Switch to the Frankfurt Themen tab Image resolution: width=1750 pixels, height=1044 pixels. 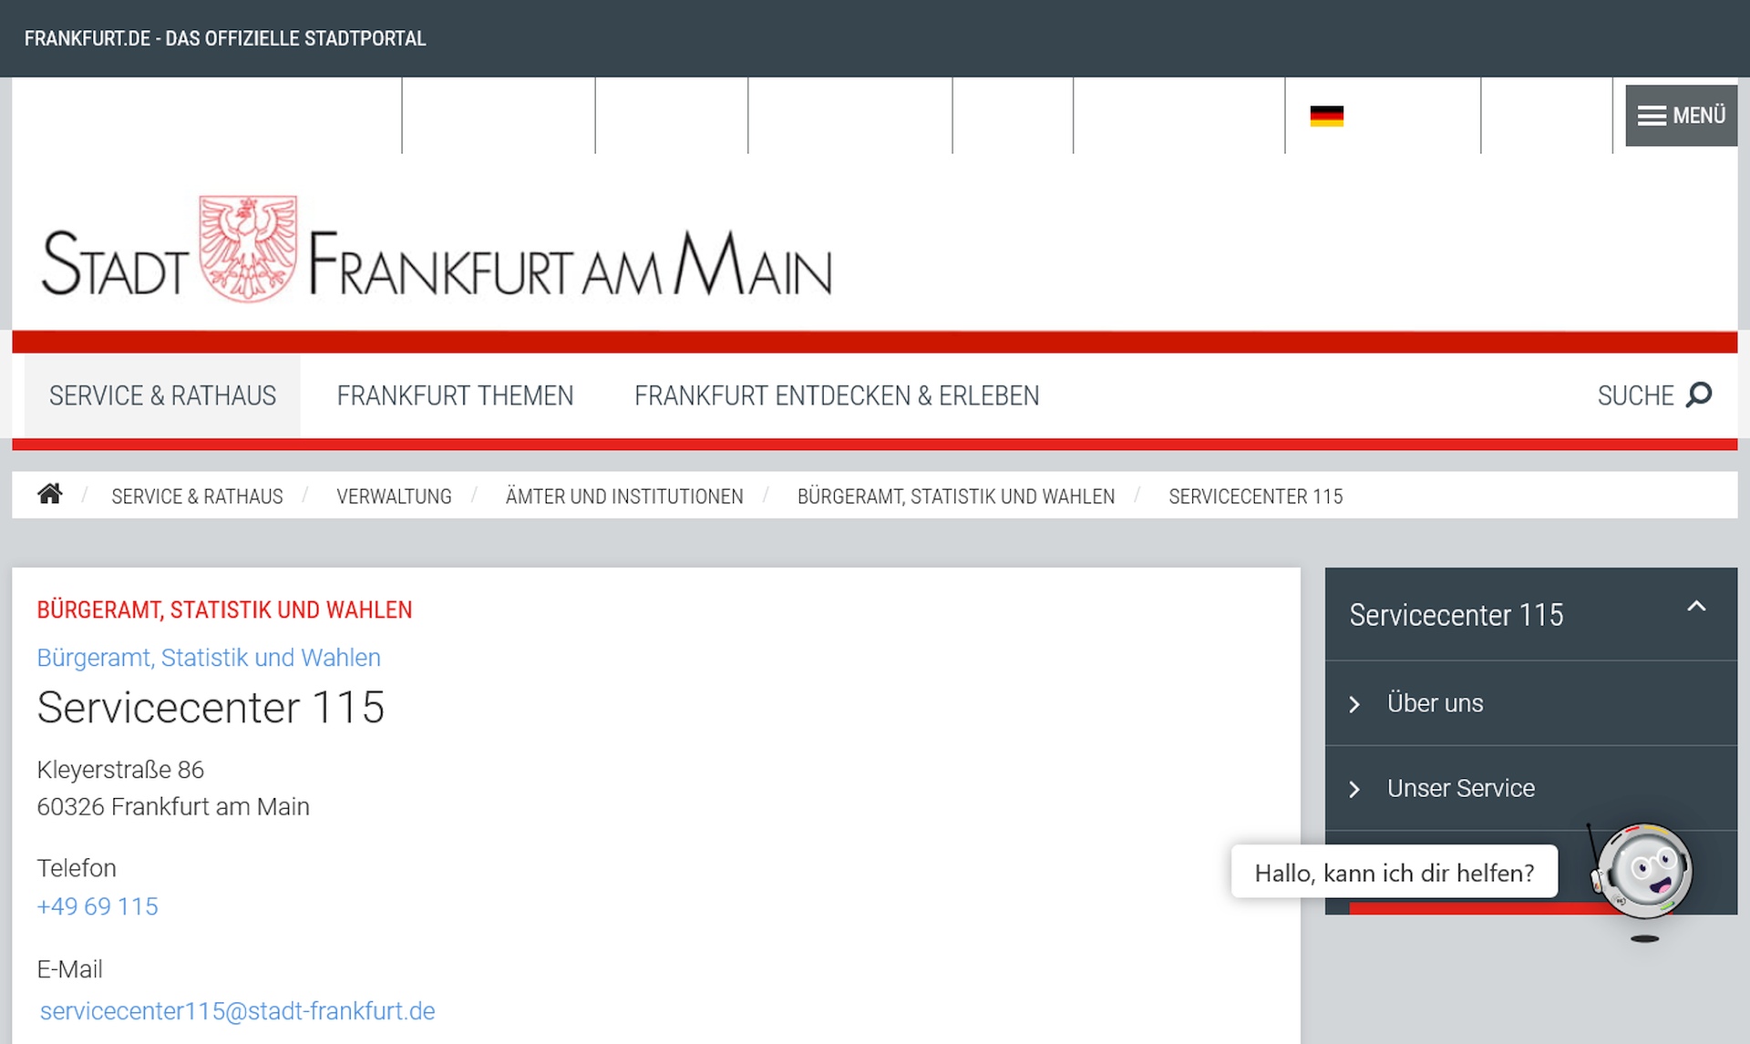(455, 395)
